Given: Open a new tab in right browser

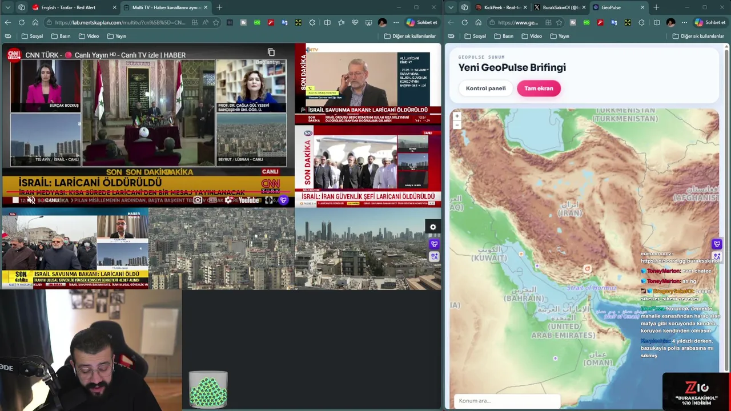Looking at the screenshot, I should (x=656, y=7).
